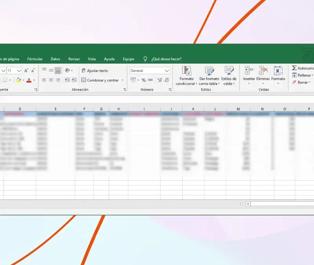The image size is (314, 265).
Task: Open the Alineación dialog launcher
Action: 125,90
